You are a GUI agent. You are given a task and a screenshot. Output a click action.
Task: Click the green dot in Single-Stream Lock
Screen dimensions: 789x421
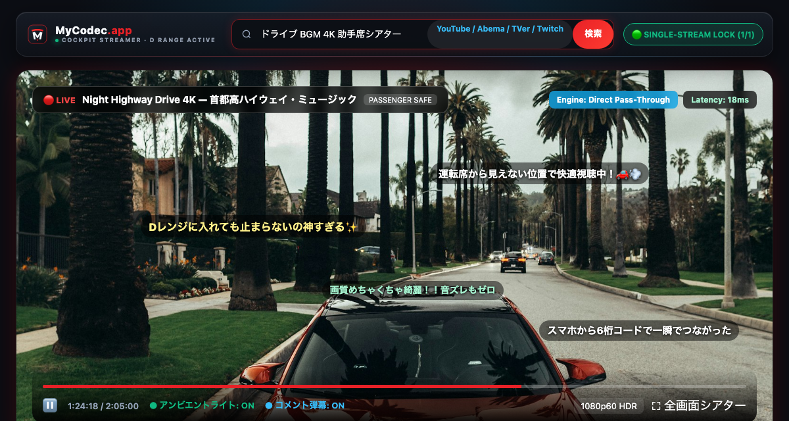tap(636, 34)
